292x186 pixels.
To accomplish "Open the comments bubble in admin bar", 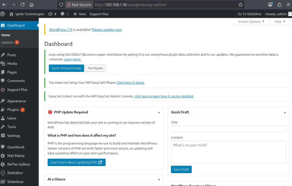I will [x=65, y=14].
